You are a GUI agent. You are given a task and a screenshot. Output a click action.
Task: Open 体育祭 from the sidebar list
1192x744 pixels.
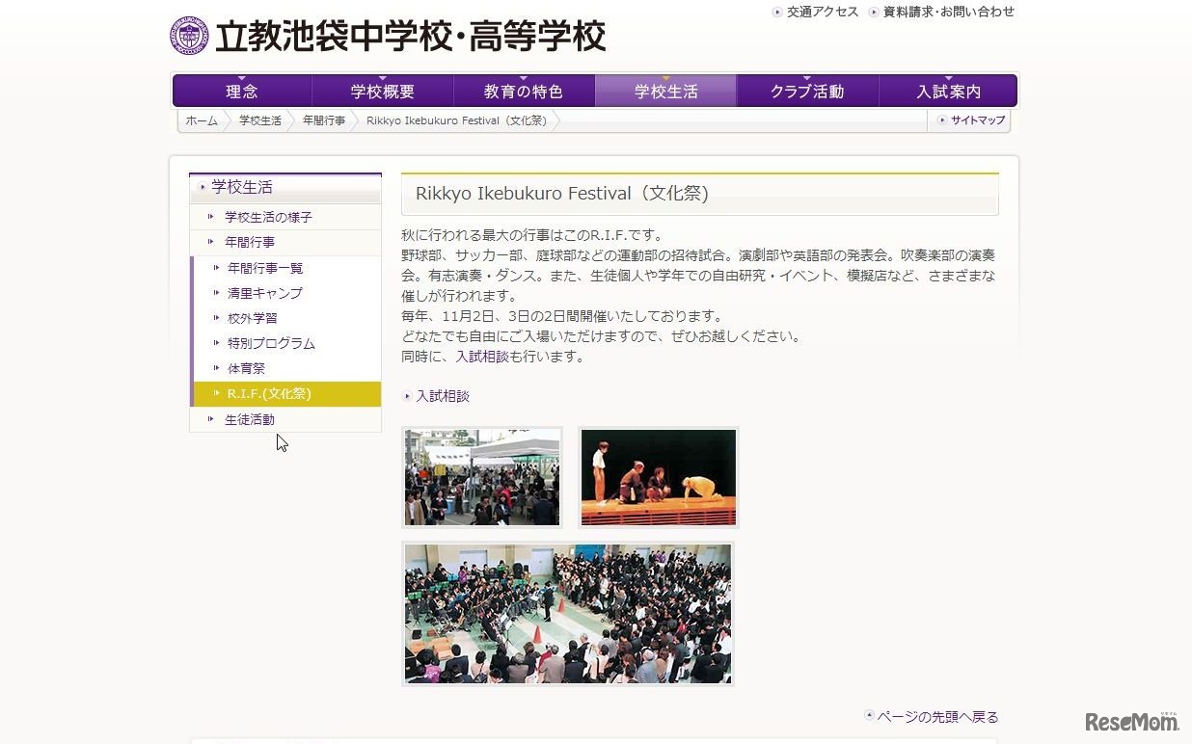click(x=246, y=368)
